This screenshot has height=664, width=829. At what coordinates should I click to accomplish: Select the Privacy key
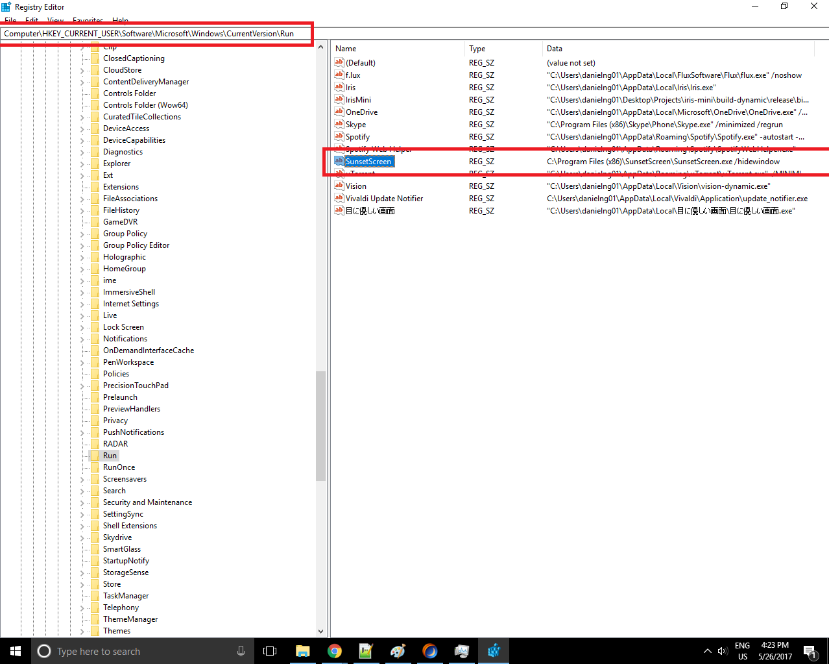[115, 421]
